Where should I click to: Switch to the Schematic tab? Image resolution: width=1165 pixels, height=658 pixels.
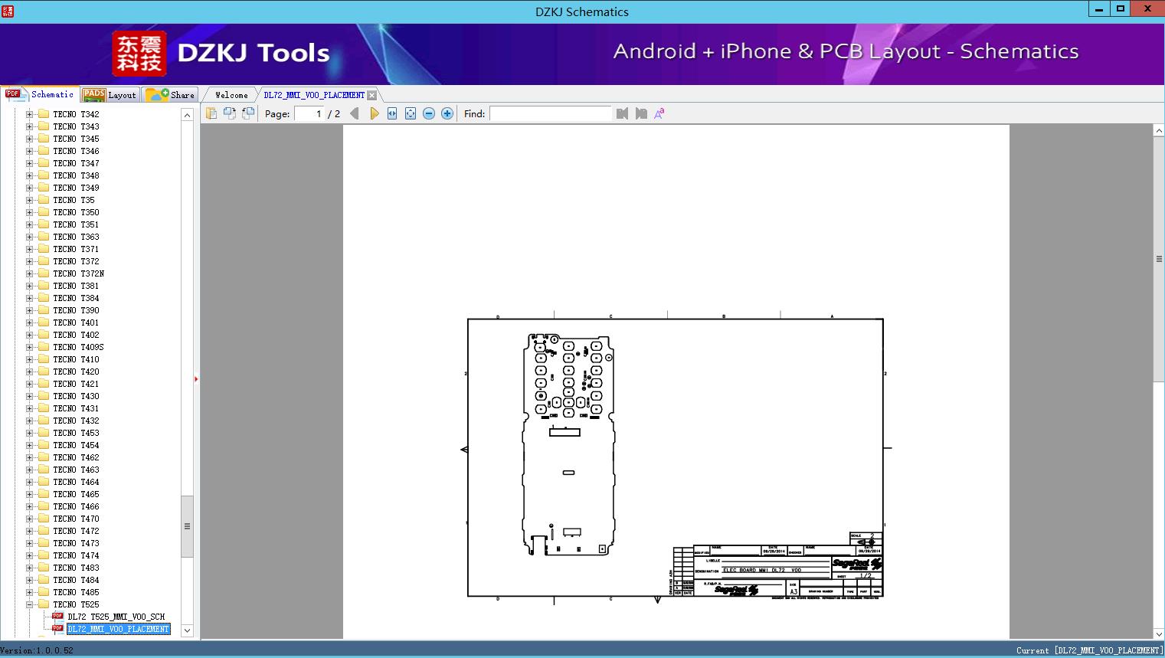click(40, 94)
